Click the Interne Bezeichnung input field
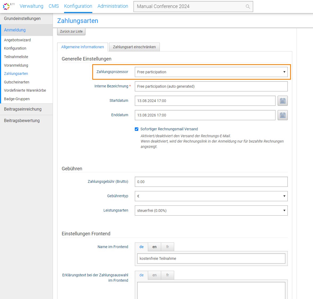Screen dimensions: 313x299 [x=211, y=86]
